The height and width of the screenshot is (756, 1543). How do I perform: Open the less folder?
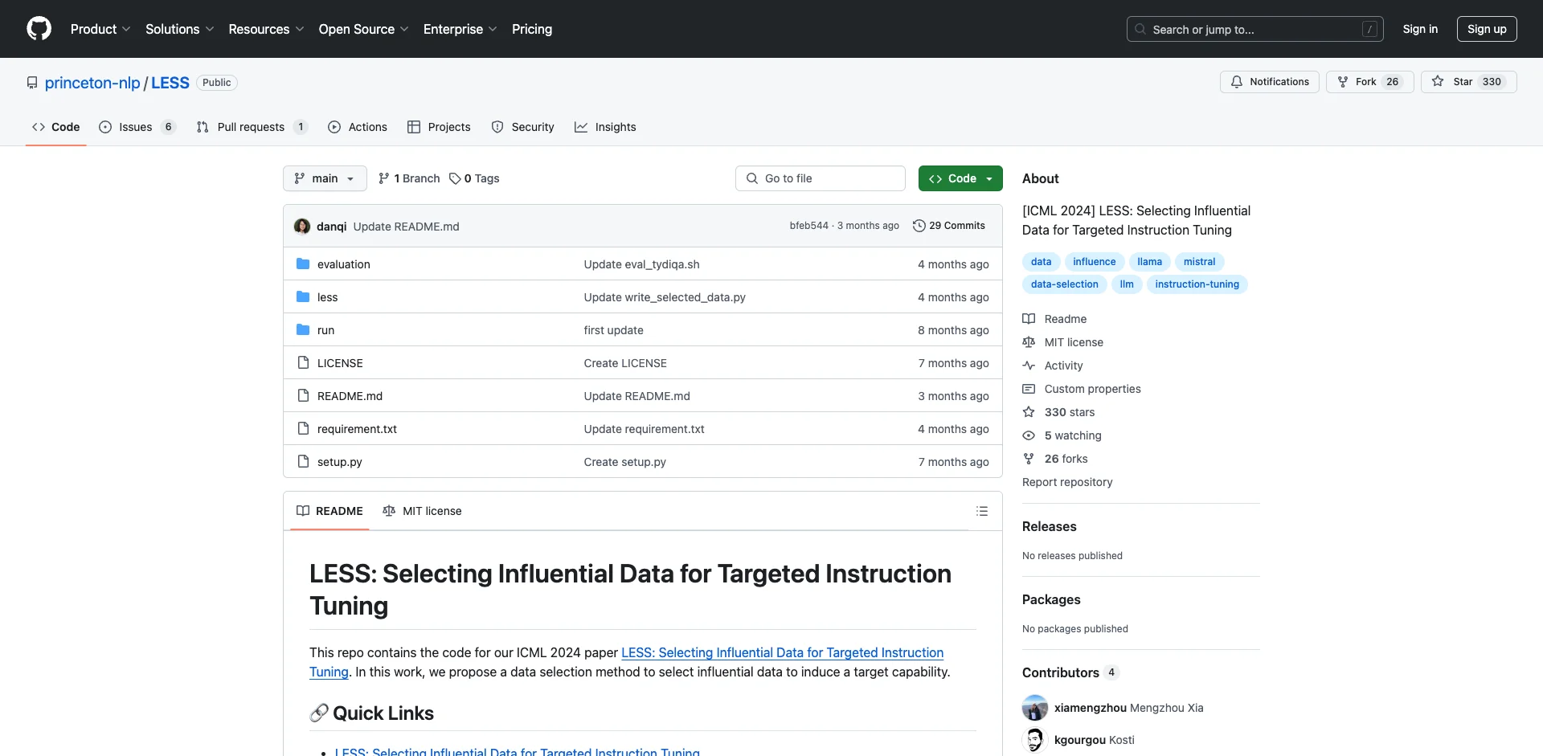pyautogui.click(x=327, y=297)
